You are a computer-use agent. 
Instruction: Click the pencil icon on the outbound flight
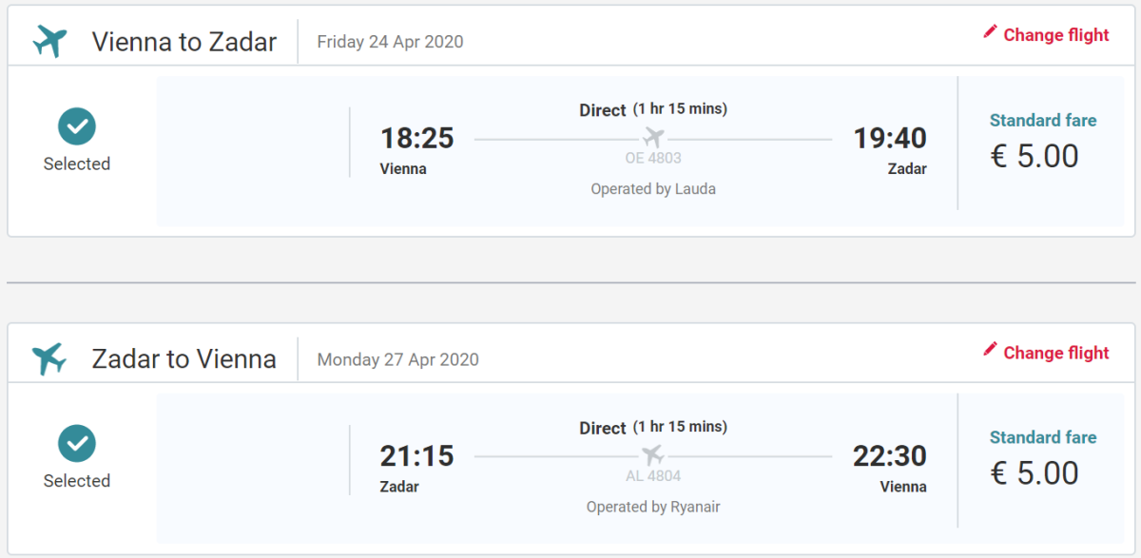click(x=990, y=33)
